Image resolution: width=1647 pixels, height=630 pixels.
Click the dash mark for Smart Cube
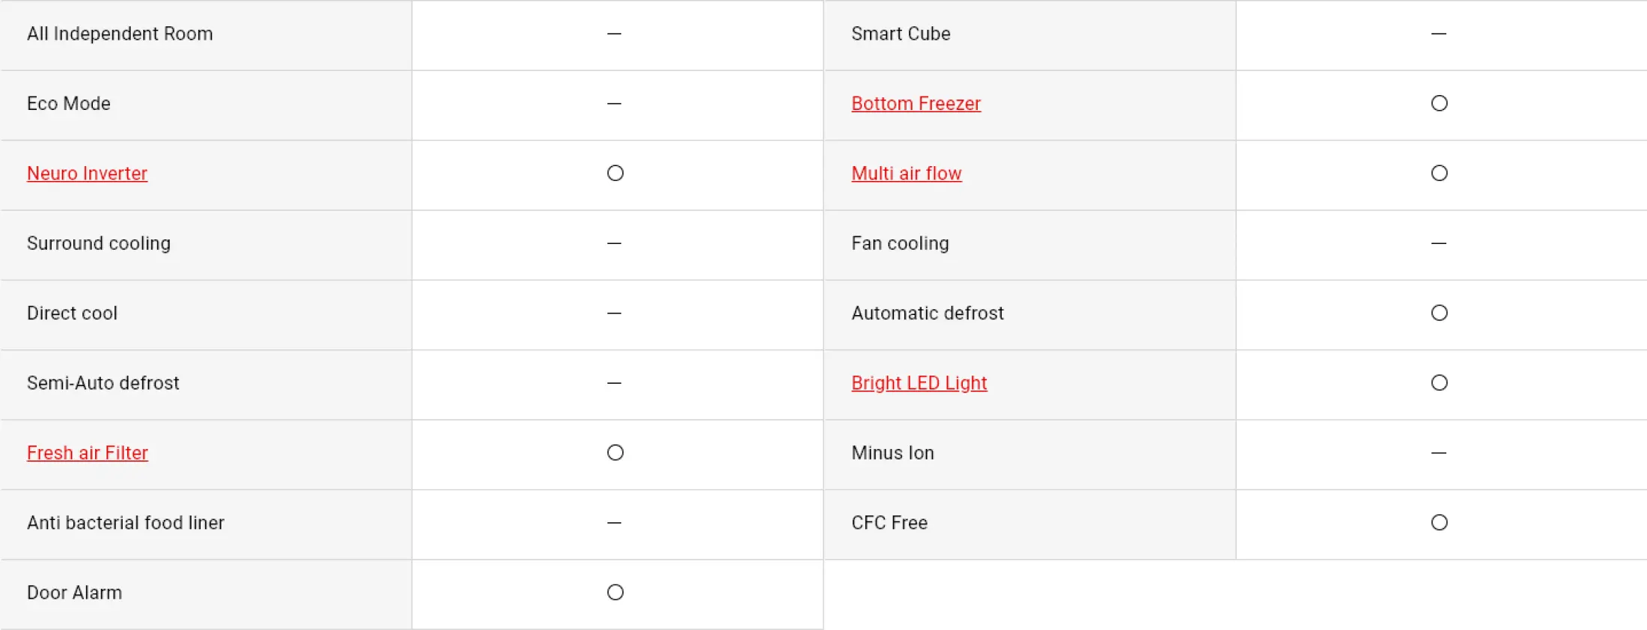pos(1438,34)
